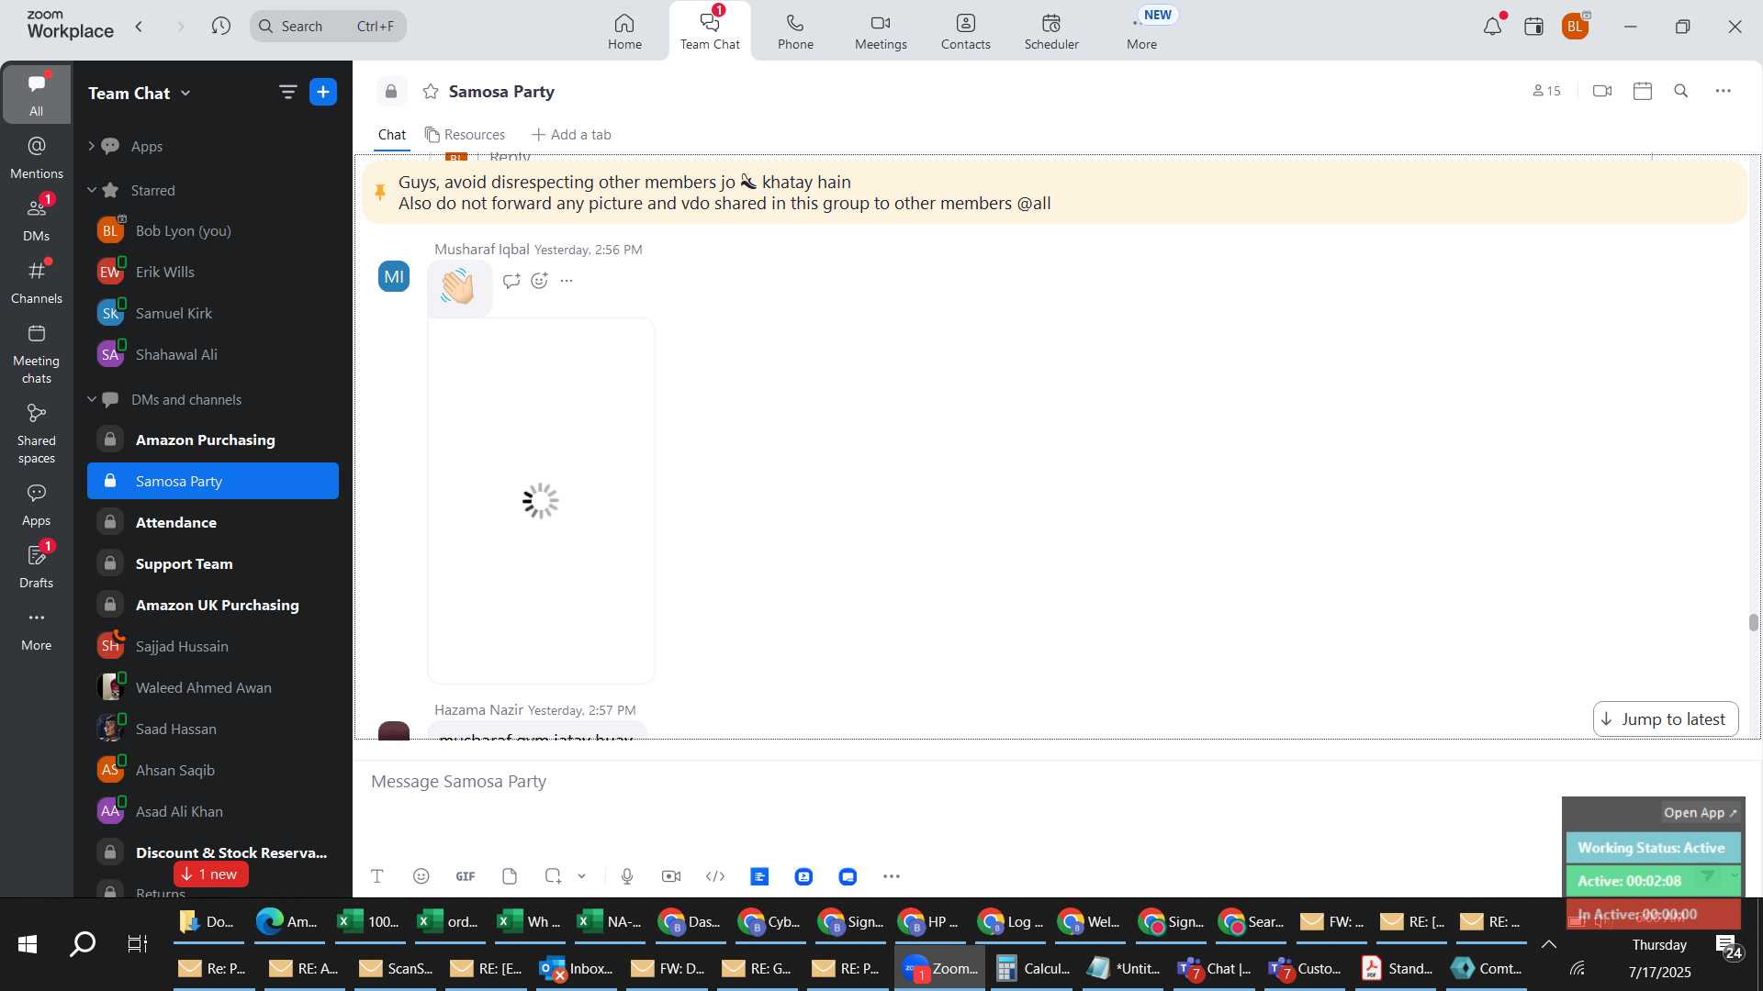
Task: Reply to Musharaf Iqbal's wave message
Action: (x=511, y=281)
